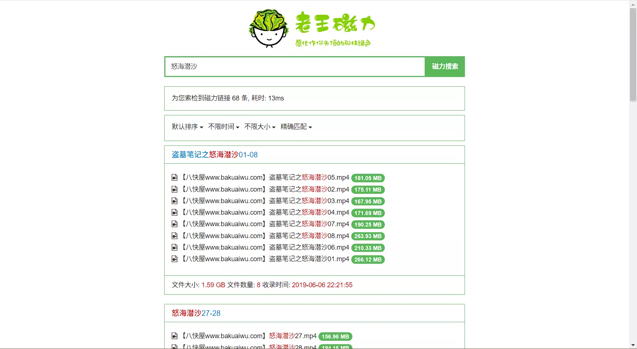The width and height of the screenshot is (637, 349).
Task: Click the video file icon beside 怒海潜沙05.mp4
Action: pyautogui.click(x=174, y=177)
